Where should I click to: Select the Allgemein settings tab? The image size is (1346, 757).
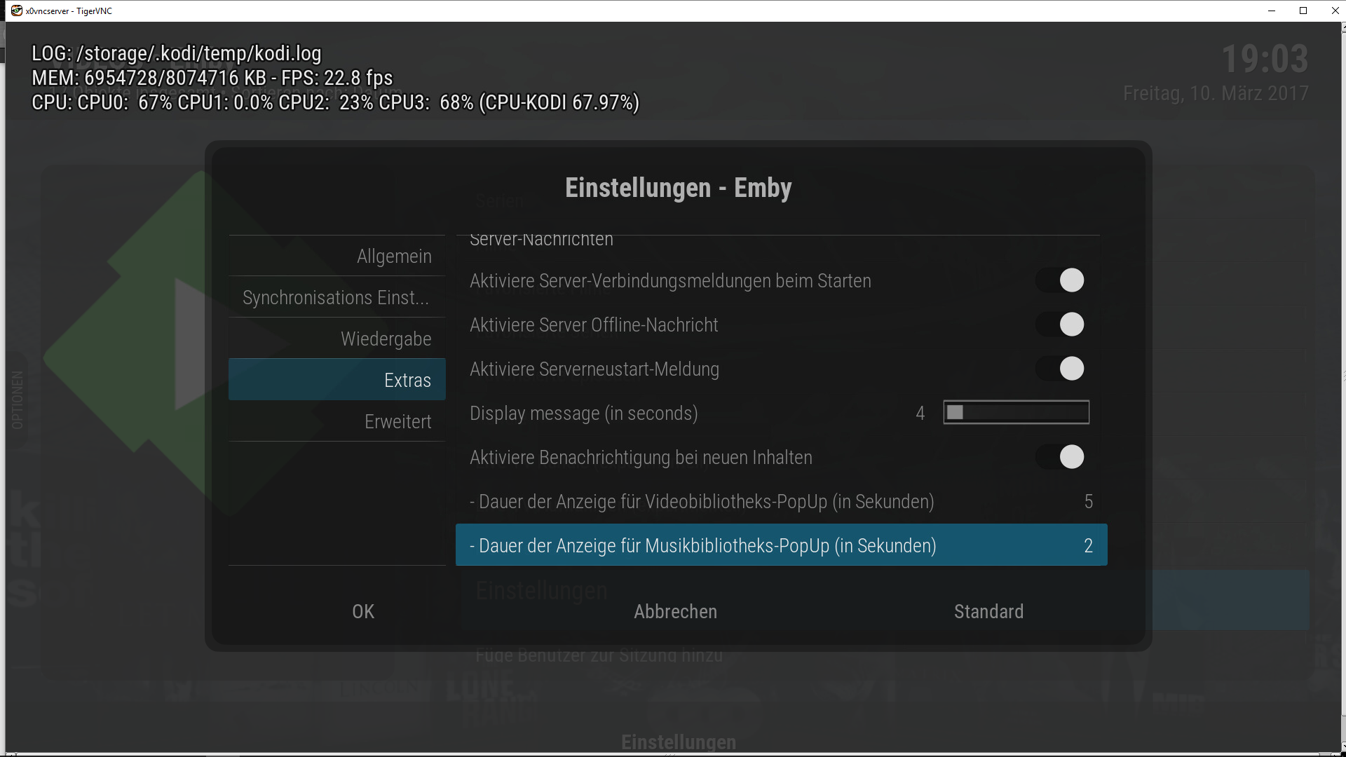click(337, 256)
